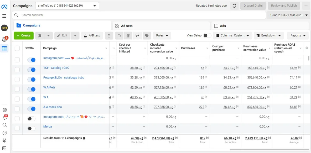Click the plus icon to add column

(x=307, y=48)
